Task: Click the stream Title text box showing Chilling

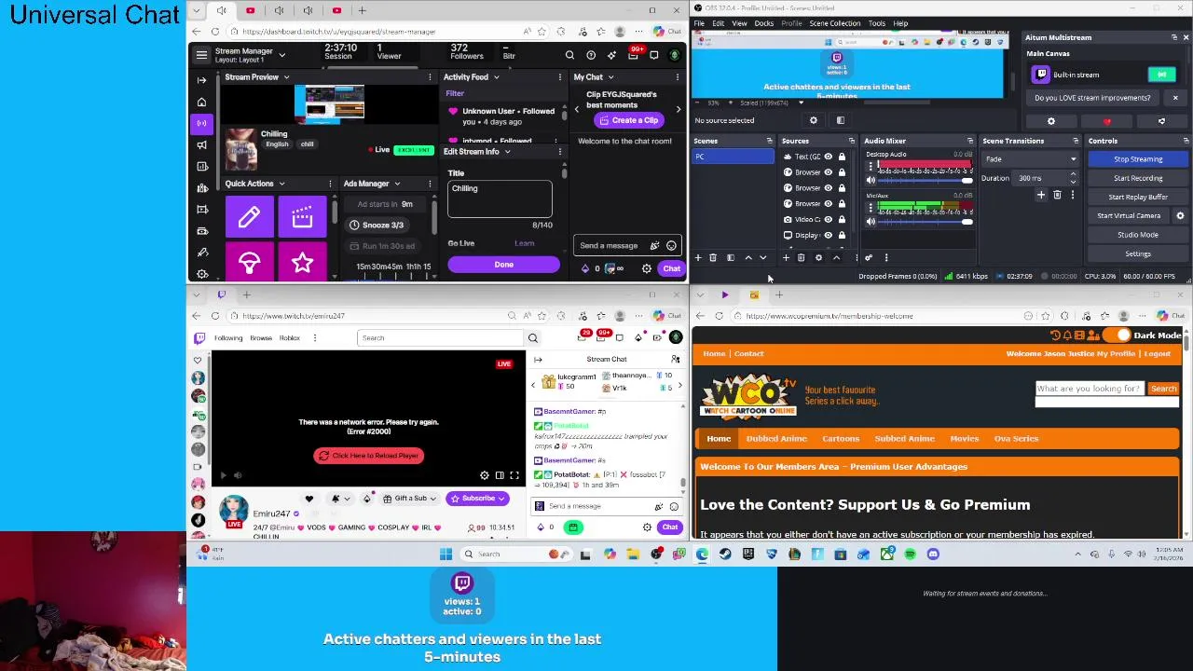Action: [500, 199]
